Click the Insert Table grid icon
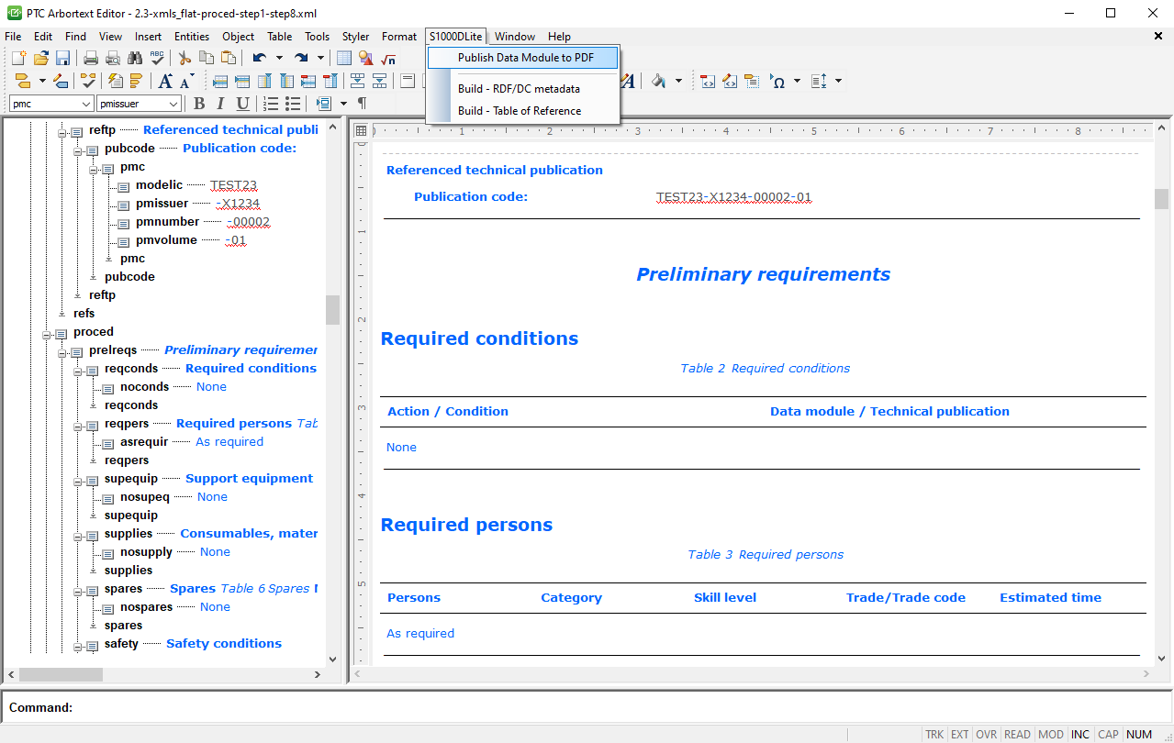Screen dimensions: 1174x743 click(344, 59)
